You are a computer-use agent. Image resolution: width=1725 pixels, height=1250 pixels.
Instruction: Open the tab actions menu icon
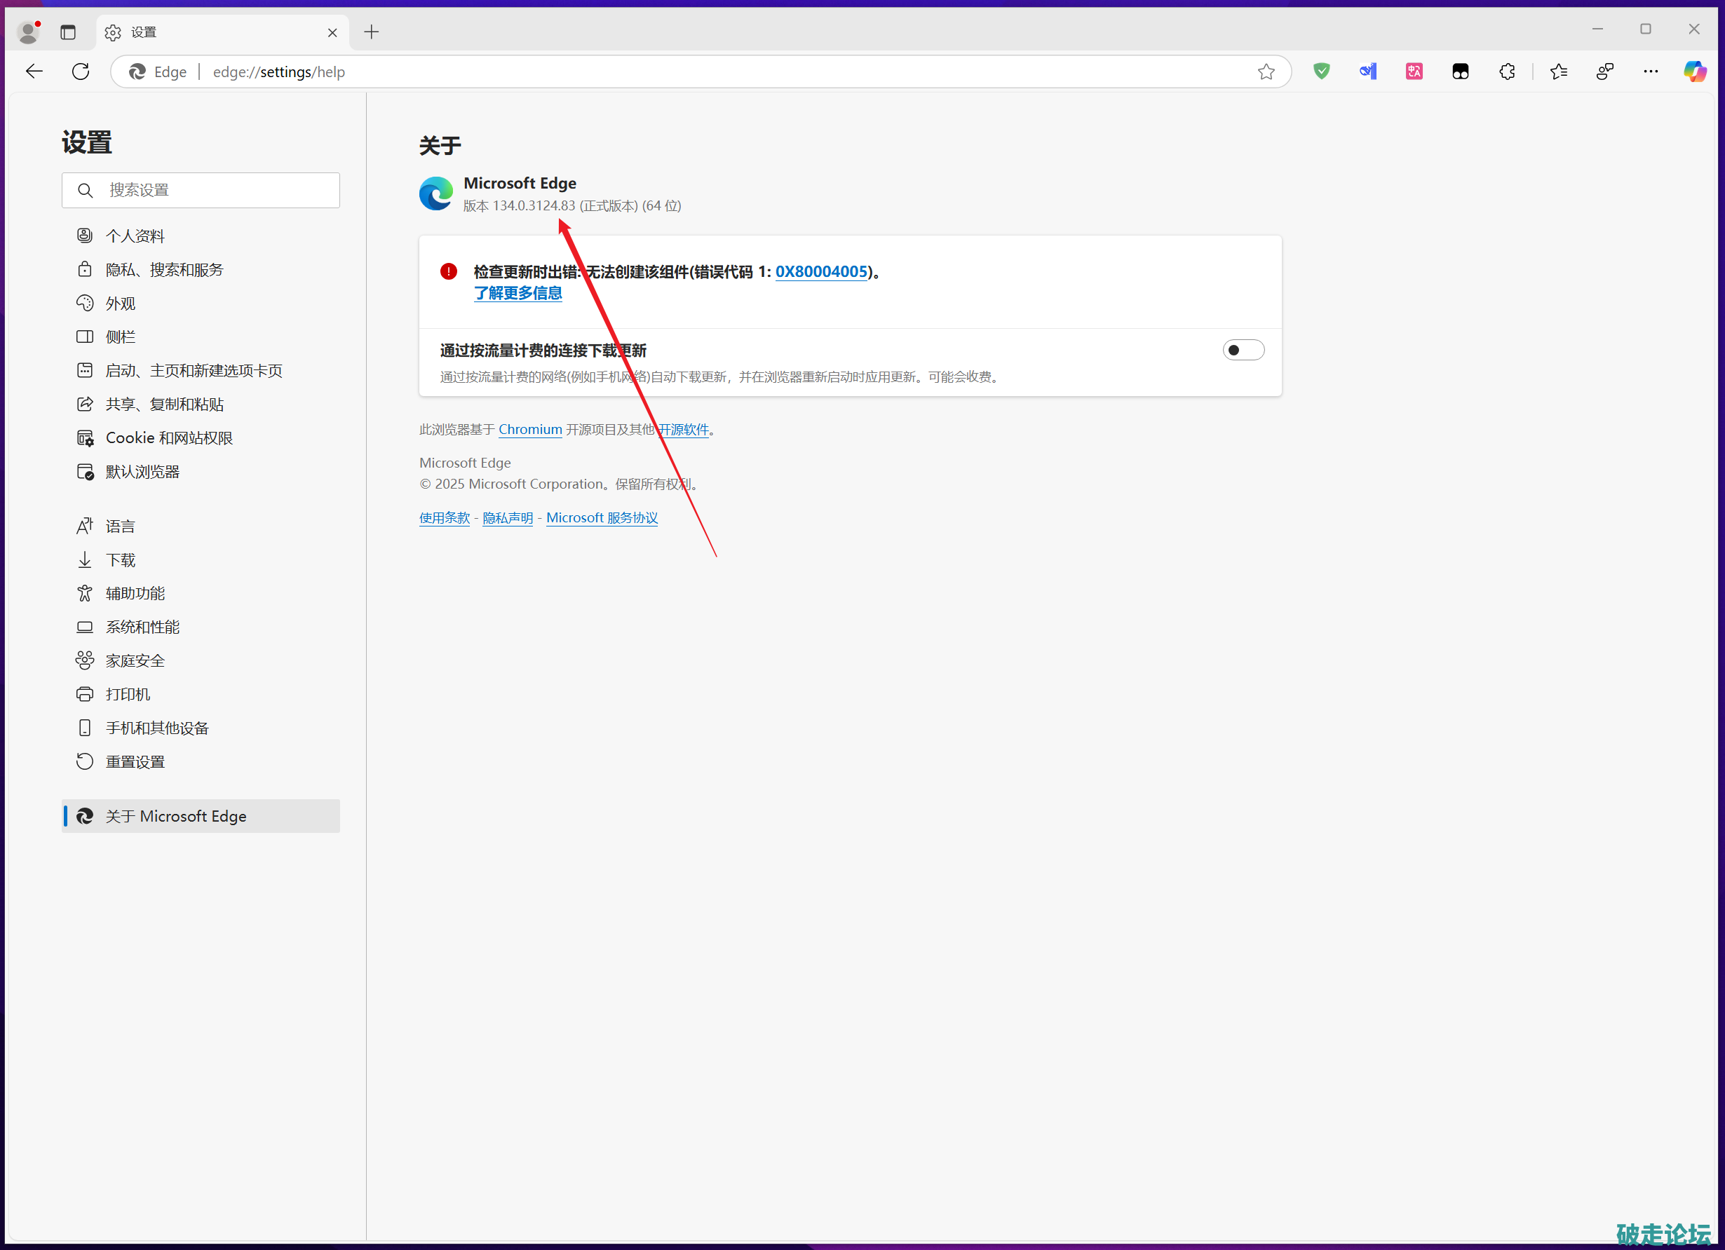point(69,32)
